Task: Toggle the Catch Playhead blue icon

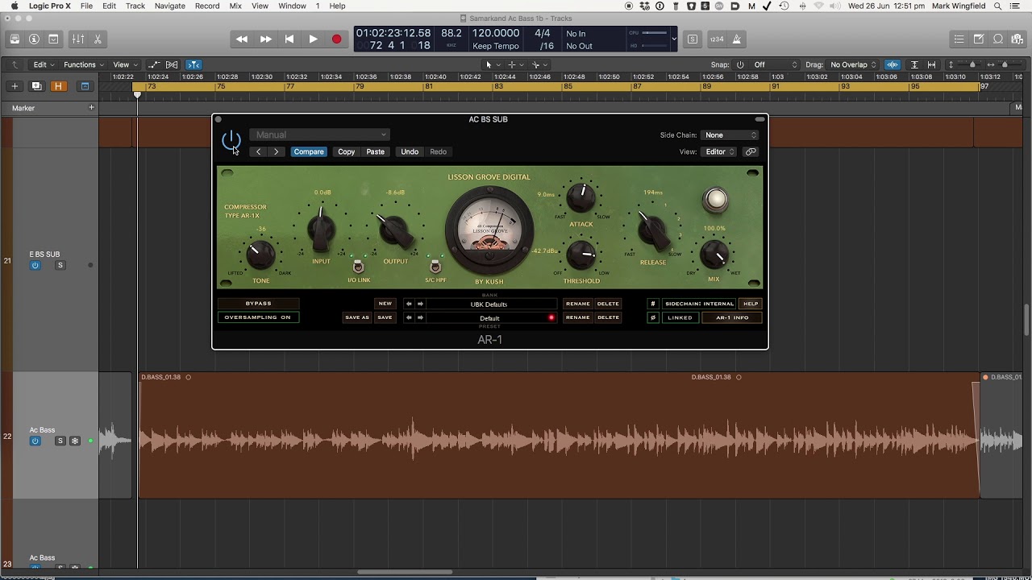Action: [193, 64]
